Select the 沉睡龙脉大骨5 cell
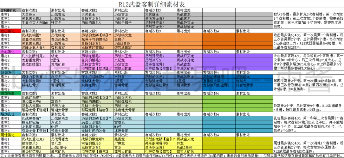Image resolution: width=344 pixels, height=158 pixels. [x=36, y=47]
